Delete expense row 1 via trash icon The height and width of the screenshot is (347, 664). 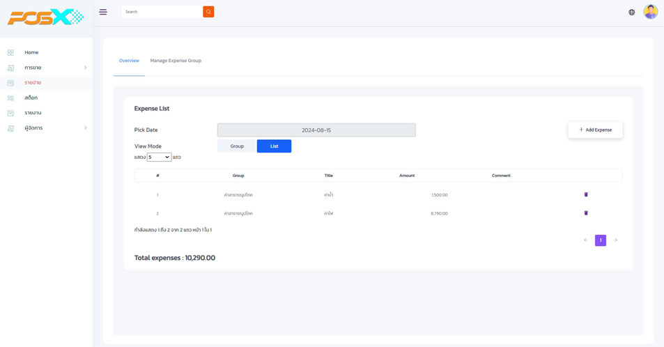[586, 194]
